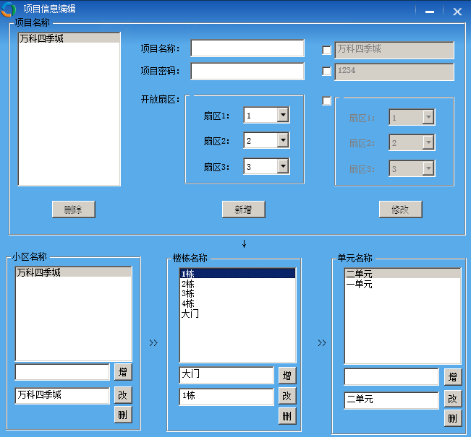Click the double-arrow between 楼栋 and 单元 panels

(x=322, y=343)
